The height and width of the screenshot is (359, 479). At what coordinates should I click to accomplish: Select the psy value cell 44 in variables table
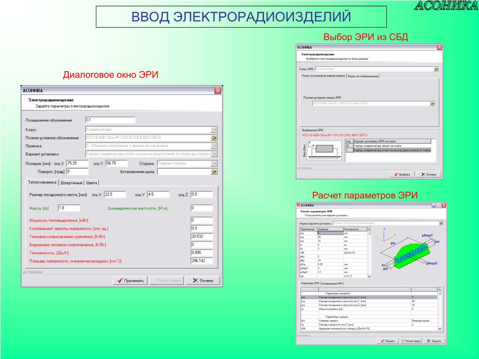330,237
